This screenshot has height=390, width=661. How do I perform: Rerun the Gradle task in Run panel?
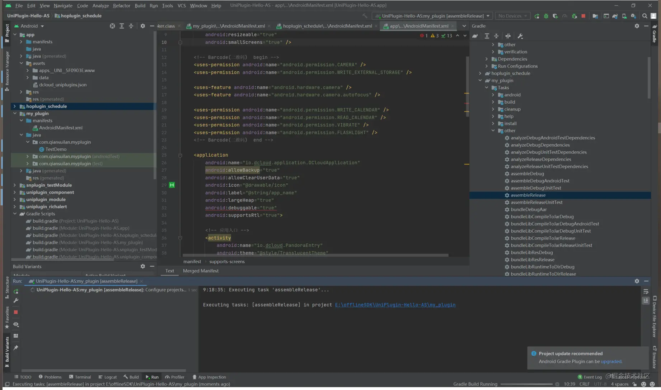pos(16,291)
